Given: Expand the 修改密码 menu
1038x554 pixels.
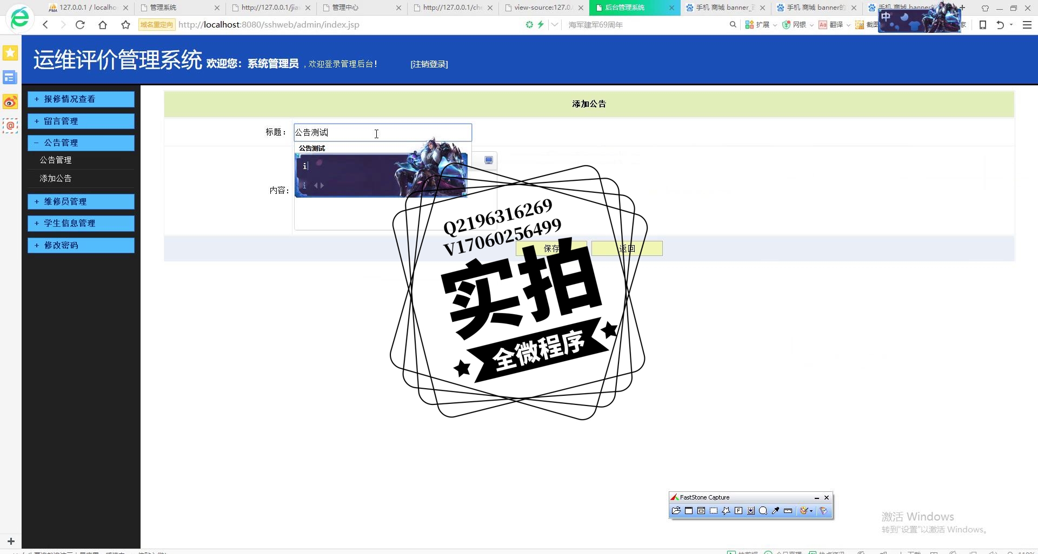Looking at the screenshot, I should pos(81,246).
